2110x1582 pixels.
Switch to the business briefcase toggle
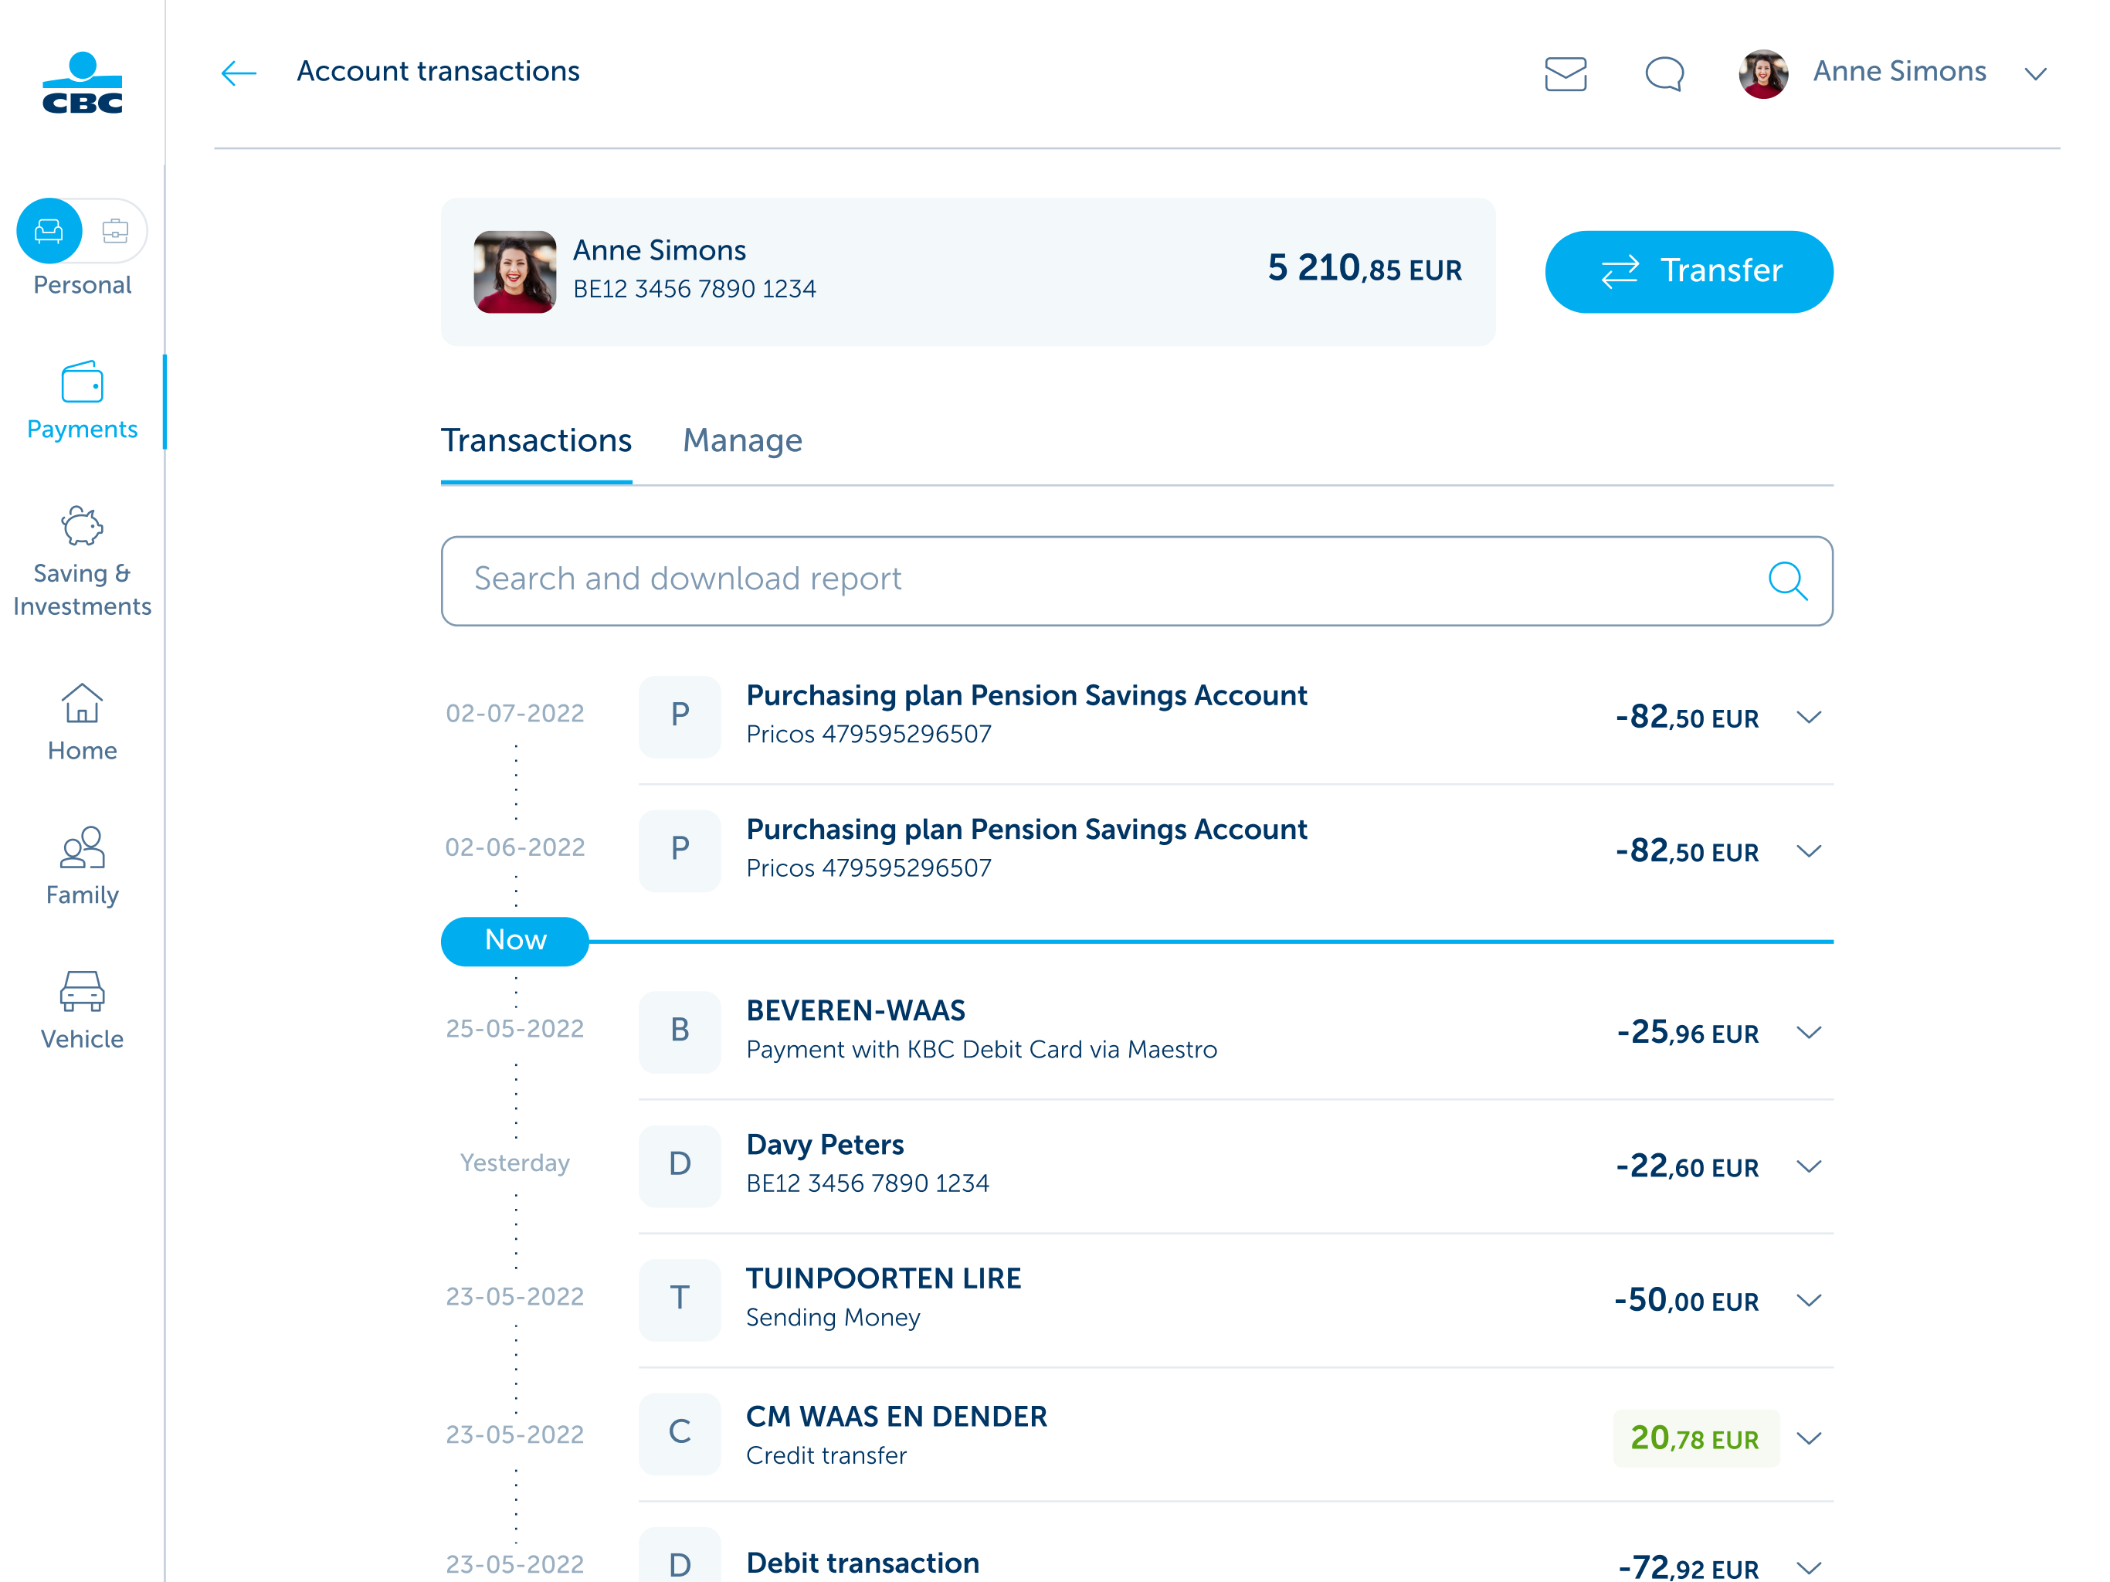pyautogui.click(x=115, y=231)
